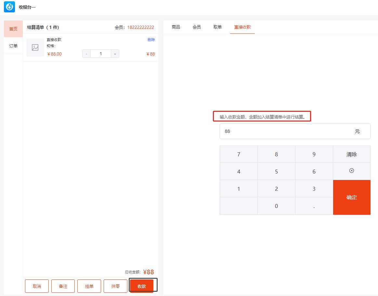This screenshot has height=296, width=378.
Task: Switch to the 商品 tab
Action: tap(176, 27)
